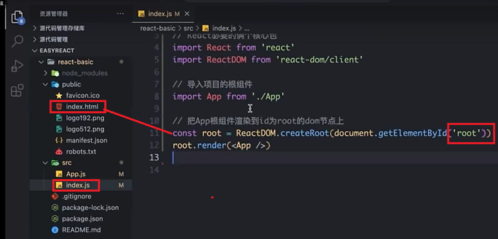Open manifest.json file
Viewport: 498px width, 239px height.
click(87, 141)
